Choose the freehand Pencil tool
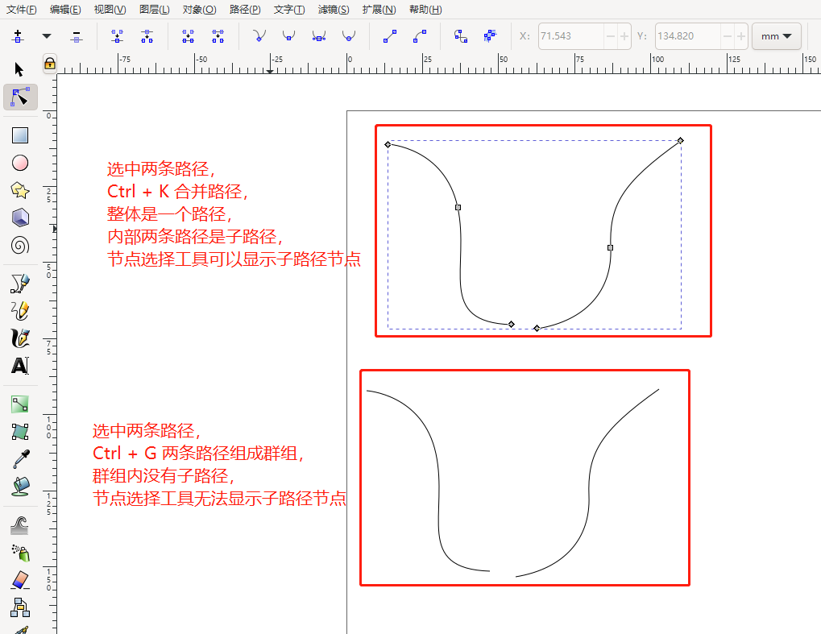Viewport: 821px width, 634px height. [x=20, y=310]
